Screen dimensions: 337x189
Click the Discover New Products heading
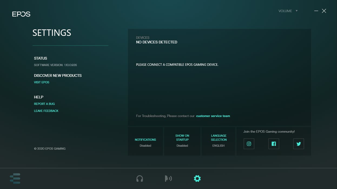point(58,75)
